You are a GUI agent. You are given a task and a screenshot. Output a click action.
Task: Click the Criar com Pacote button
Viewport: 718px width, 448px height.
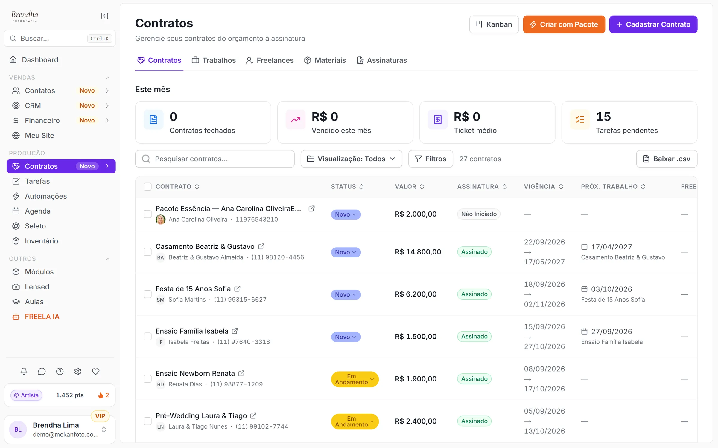click(x=564, y=24)
